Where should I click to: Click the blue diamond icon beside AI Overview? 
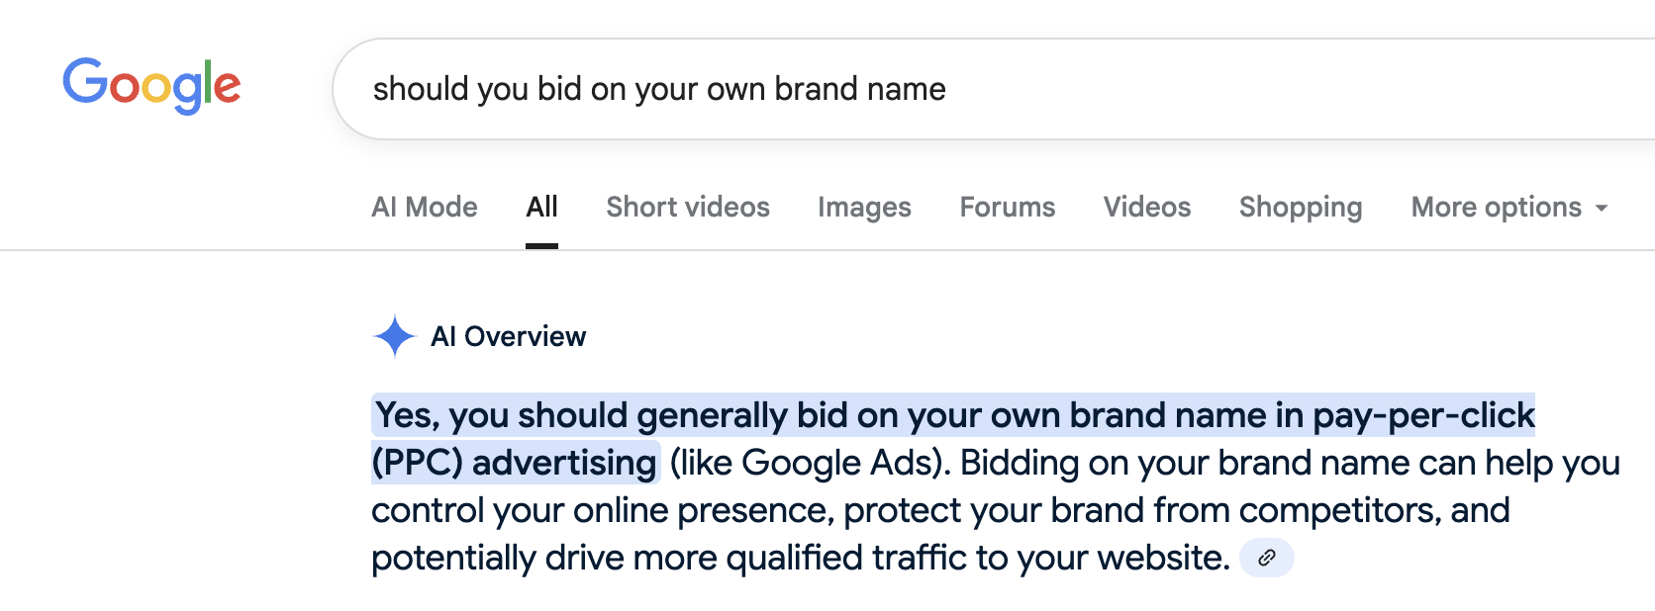click(x=395, y=336)
